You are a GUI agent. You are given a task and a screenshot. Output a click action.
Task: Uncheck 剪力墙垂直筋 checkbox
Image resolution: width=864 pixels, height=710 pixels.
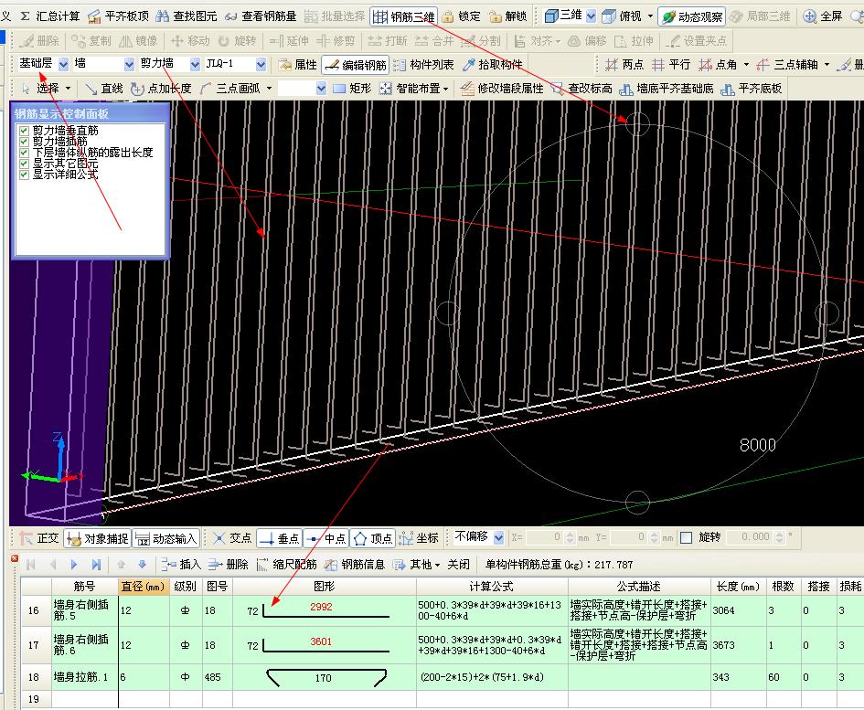(24, 131)
